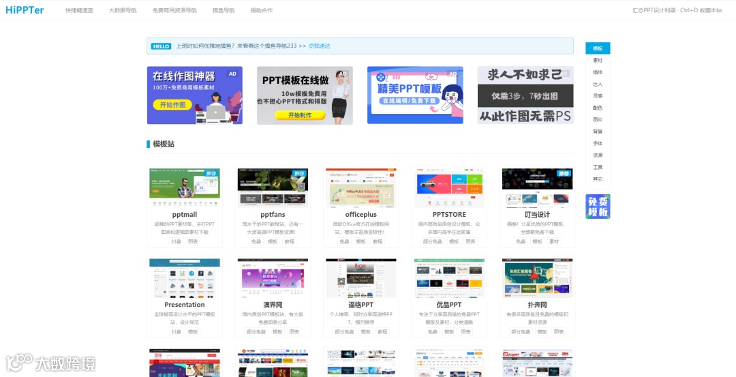Open the officeplus site thumbnail
736x377 pixels.
(361, 187)
